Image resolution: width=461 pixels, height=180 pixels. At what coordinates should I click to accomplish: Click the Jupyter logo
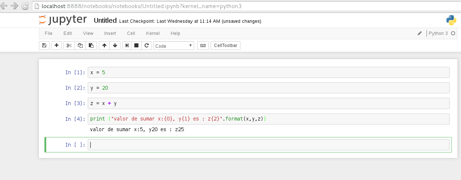coord(63,20)
